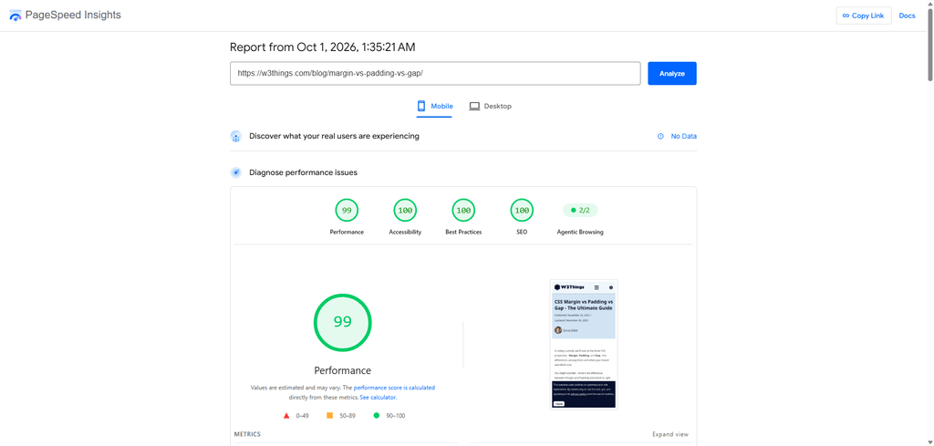Open the See calculator link
Image resolution: width=934 pixels, height=446 pixels.
click(379, 397)
